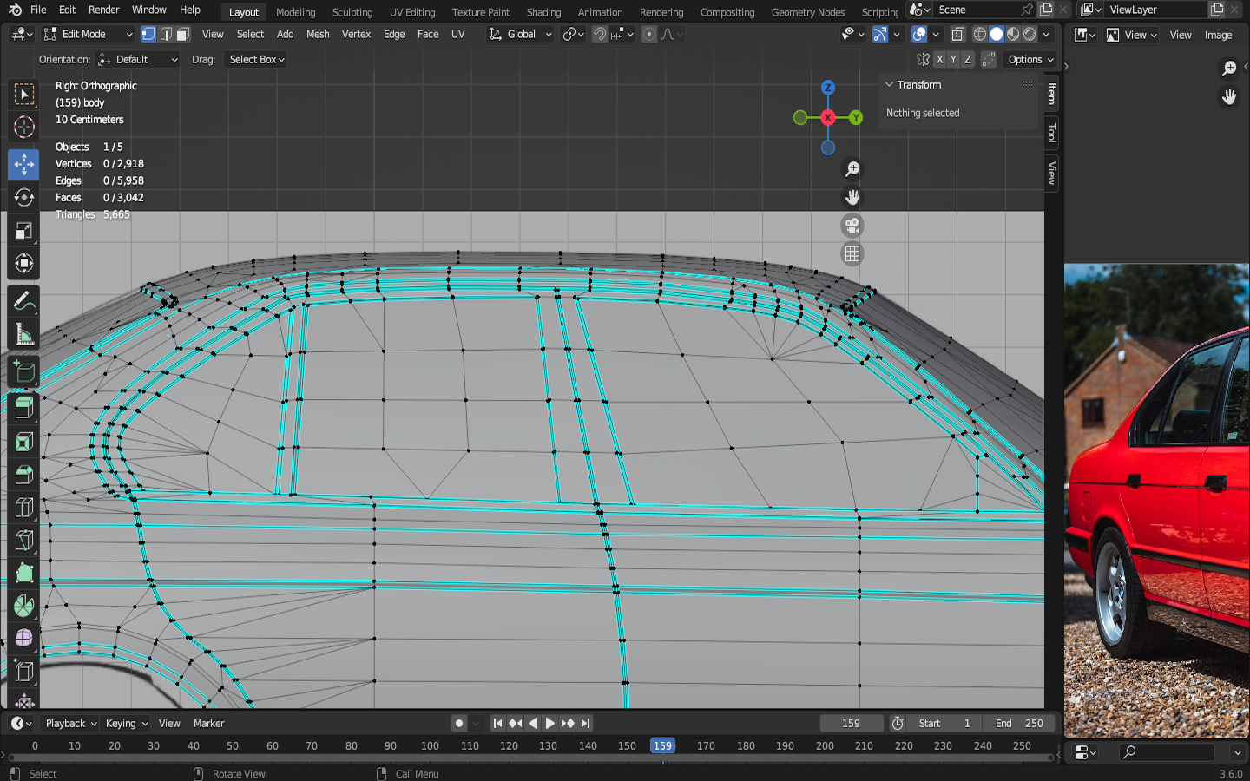Click the current frame field showing 159
1250x781 pixels.
(851, 724)
